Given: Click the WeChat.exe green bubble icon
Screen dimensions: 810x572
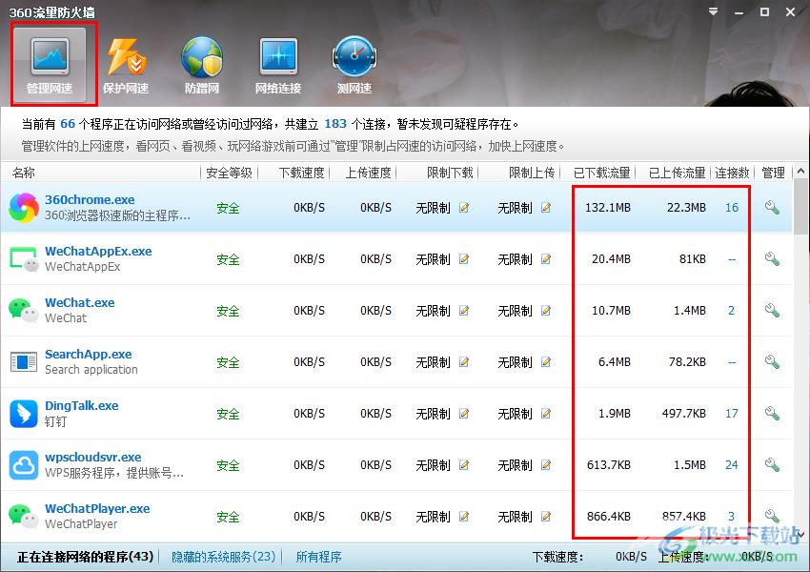Looking at the screenshot, I should (x=24, y=311).
